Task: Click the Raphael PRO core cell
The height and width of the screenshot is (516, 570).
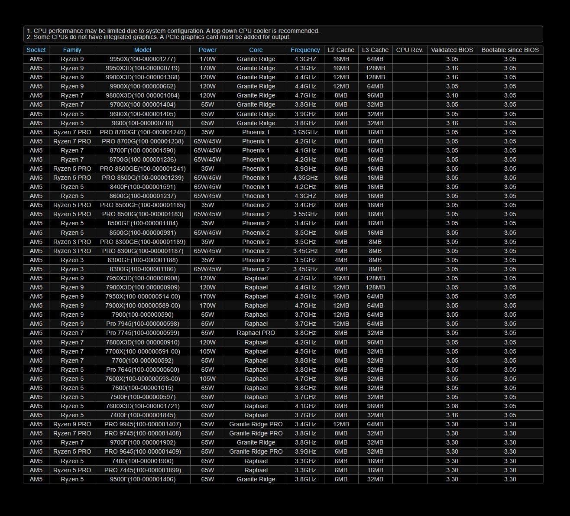Action: [256, 333]
